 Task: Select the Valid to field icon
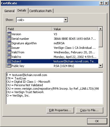point(9,57)
